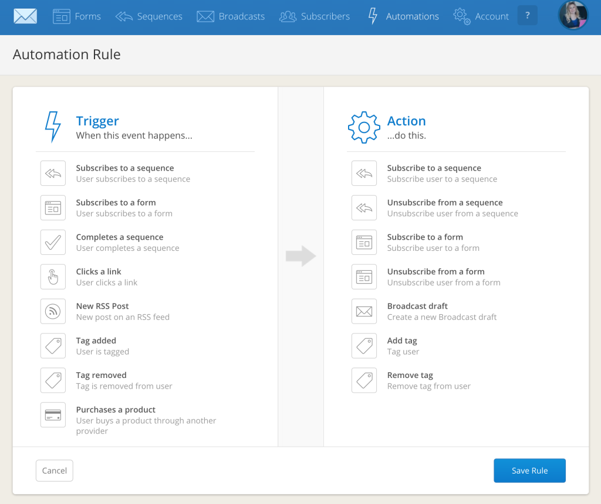
Task: Click the Broadcasts envelope icon in navbar
Action: (x=205, y=16)
